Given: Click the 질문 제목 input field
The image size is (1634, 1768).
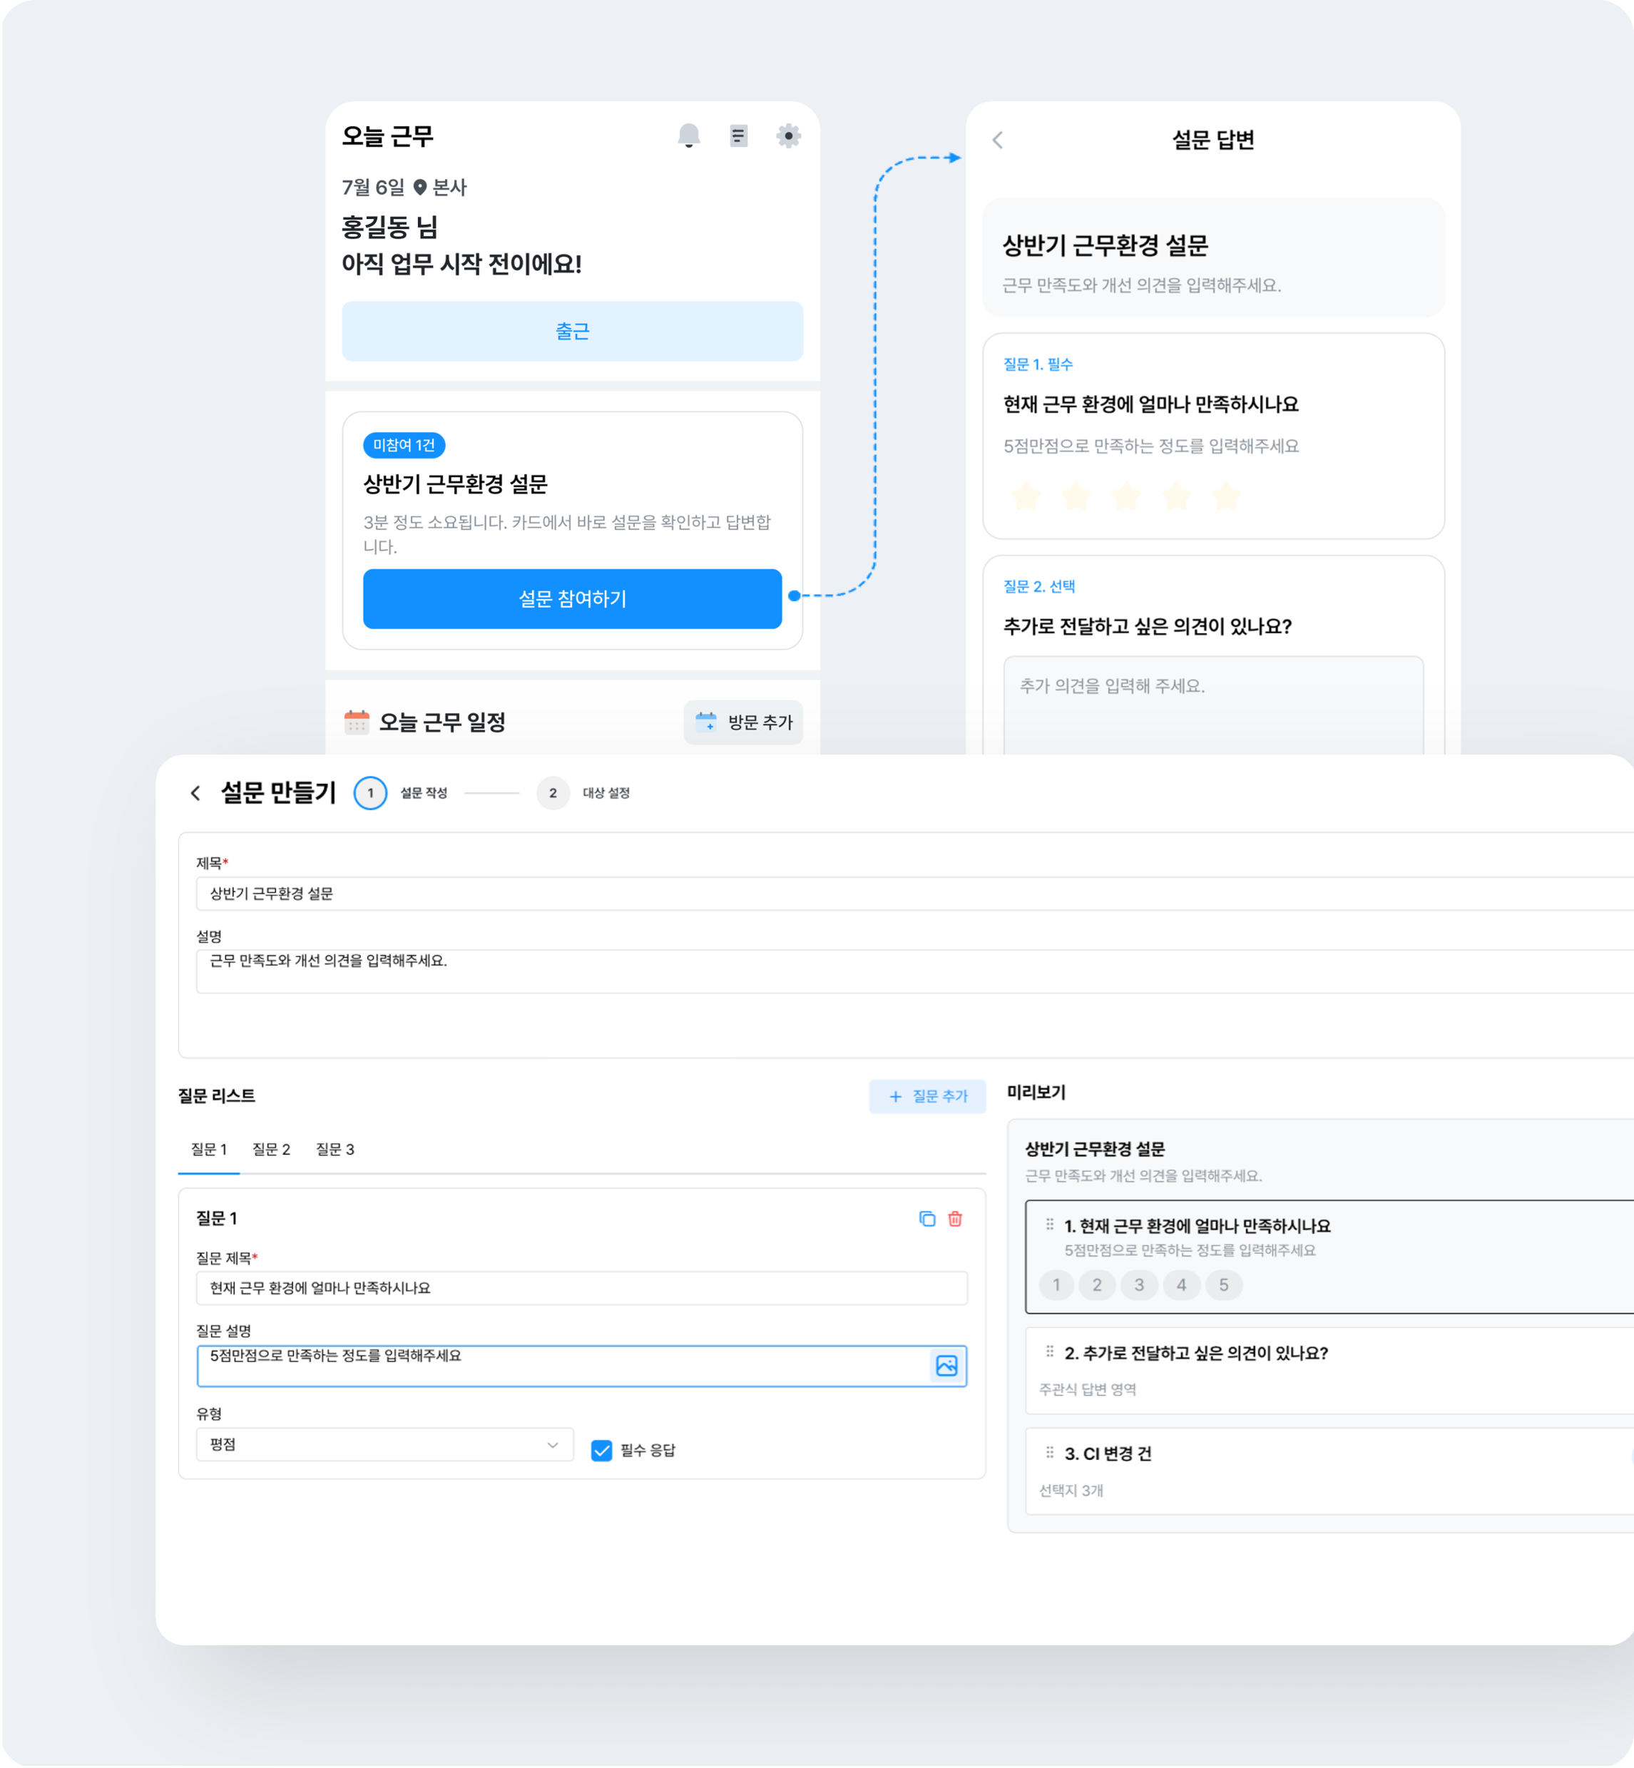Looking at the screenshot, I should point(582,1288).
